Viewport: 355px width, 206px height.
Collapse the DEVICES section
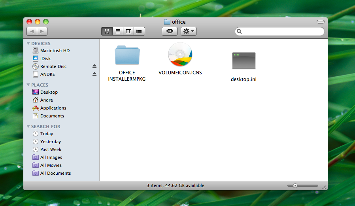click(x=28, y=43)
